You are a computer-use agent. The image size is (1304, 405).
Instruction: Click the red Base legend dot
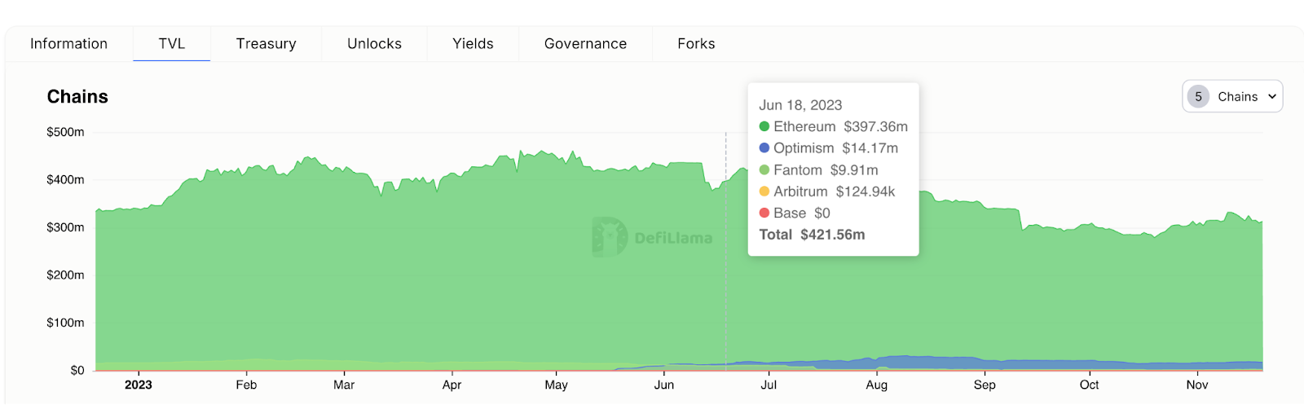coord(764,213)
